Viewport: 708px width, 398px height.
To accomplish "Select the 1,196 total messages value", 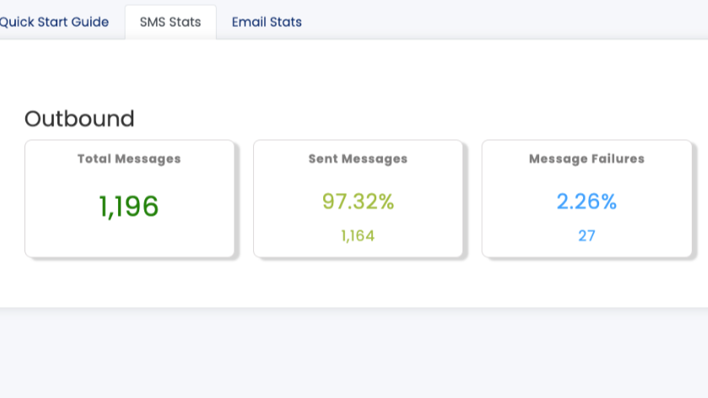I will pos(129,207).
